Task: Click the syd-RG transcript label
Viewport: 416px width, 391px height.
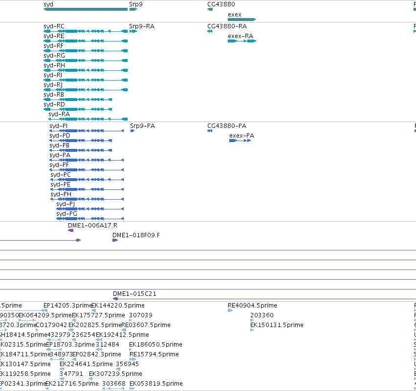Action: [54, 56]
